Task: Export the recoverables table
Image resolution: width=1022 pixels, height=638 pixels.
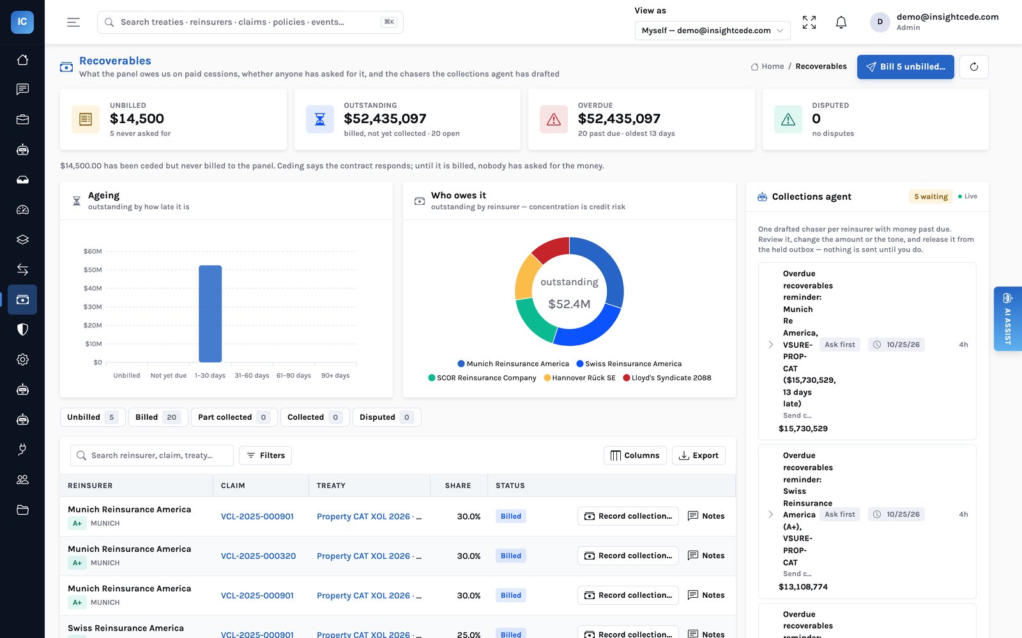Action: [x=698, y=456]
